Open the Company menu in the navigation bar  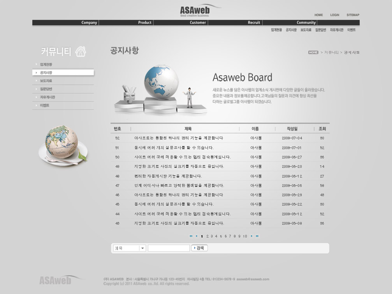click(89, 23)
